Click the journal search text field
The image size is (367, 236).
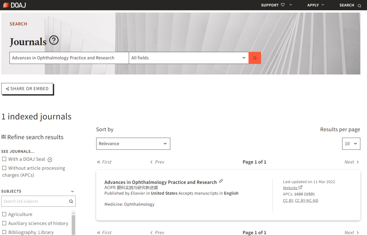coord(69,58)
